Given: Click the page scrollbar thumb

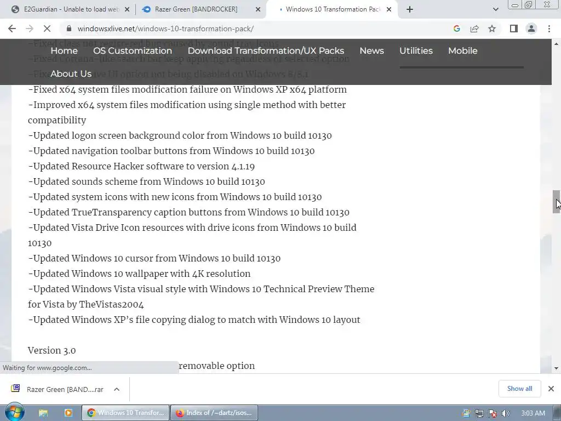Looking at the screenshot, I should (556, 202).
